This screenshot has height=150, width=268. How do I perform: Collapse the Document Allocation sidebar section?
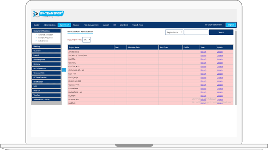click(x=46, y=31)
